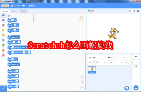Open the globe language selector
Viewport: 141px width, 92px height.
(13, 6)
